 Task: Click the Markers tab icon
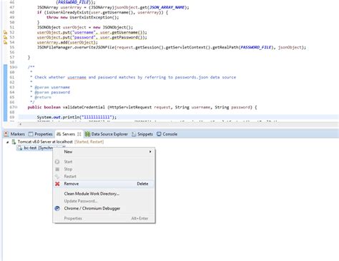pyautogui.click(x=6, y=134)
